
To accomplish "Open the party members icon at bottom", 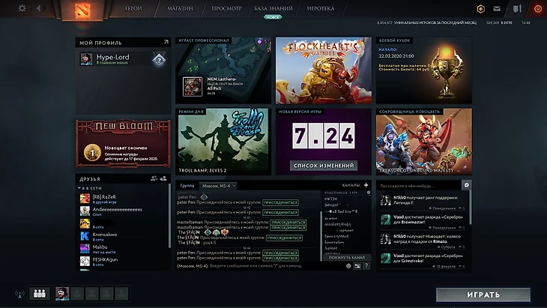I will [x=40, y=294].
